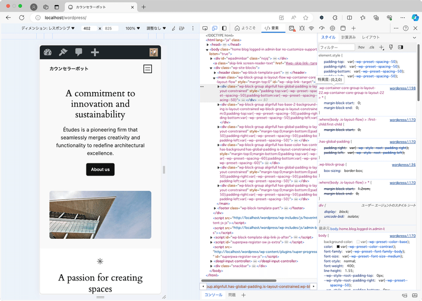Click the plus (new content) icon in admin bar
Viewport: 422px width, 301px height.
point(95,52)
